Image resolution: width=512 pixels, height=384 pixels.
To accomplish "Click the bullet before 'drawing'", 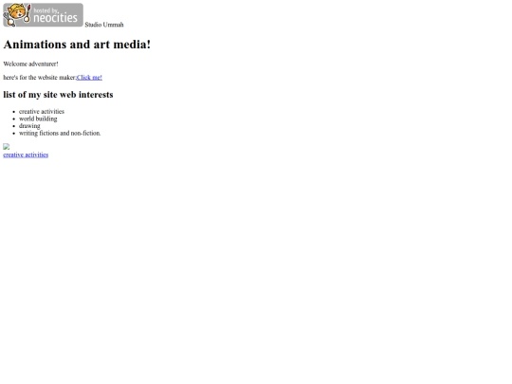I will pos(13,126).
